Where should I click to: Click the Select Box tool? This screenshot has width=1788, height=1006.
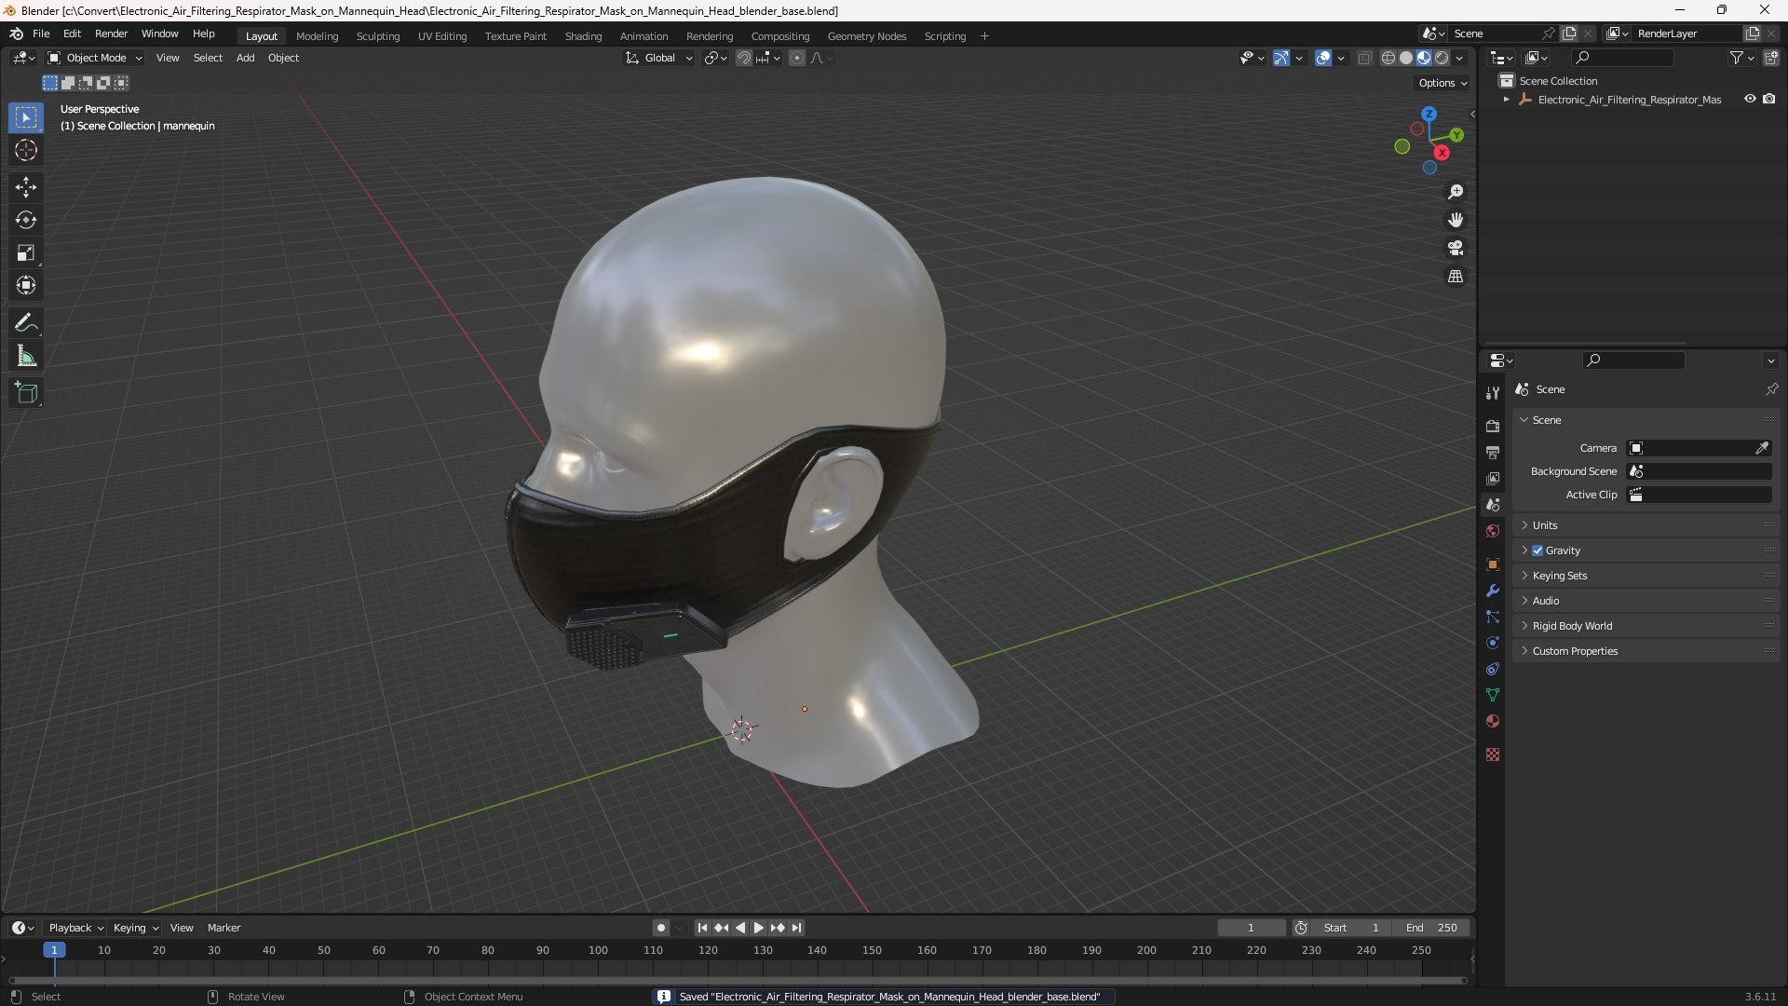[26, 117]
